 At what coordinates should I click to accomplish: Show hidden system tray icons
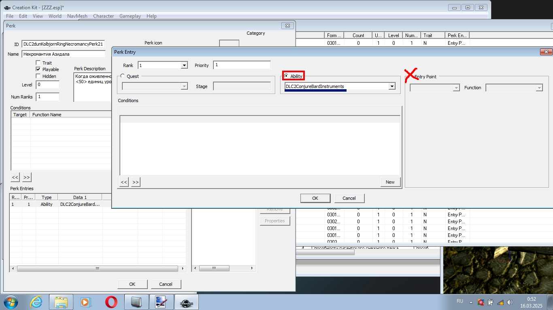(x=471, y=302)
